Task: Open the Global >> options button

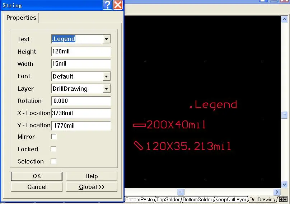Action: (92, 187)
